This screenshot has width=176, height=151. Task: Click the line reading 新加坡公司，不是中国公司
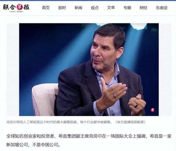point(33,145)
